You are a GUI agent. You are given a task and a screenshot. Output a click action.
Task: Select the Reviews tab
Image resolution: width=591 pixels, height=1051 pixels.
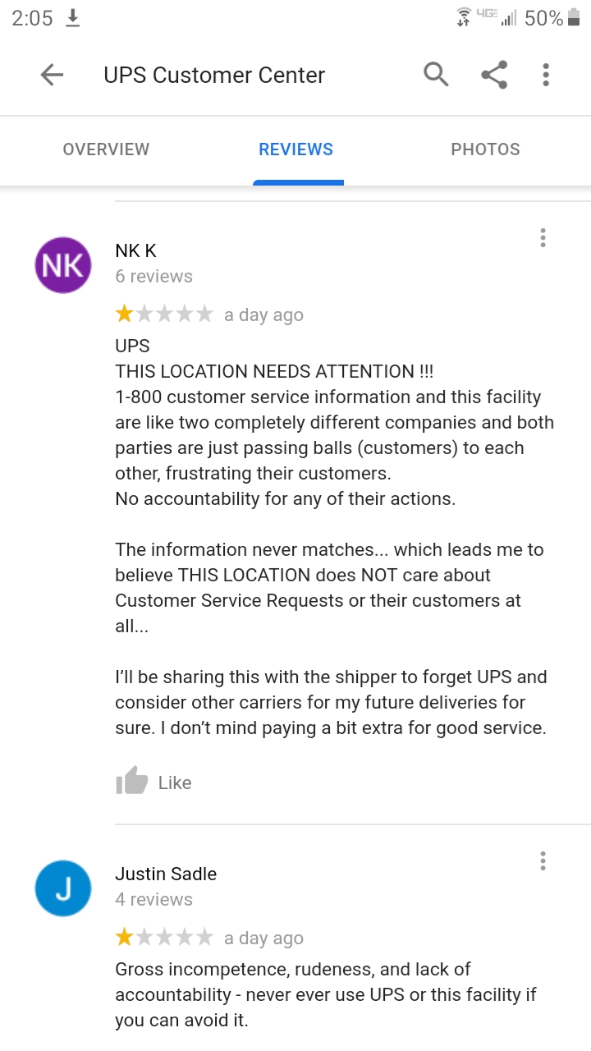(296, 149)
